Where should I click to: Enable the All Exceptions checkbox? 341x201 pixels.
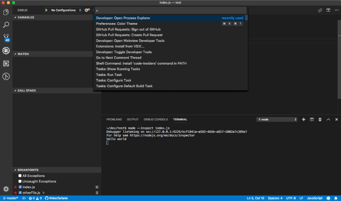[x=20, y=176]
